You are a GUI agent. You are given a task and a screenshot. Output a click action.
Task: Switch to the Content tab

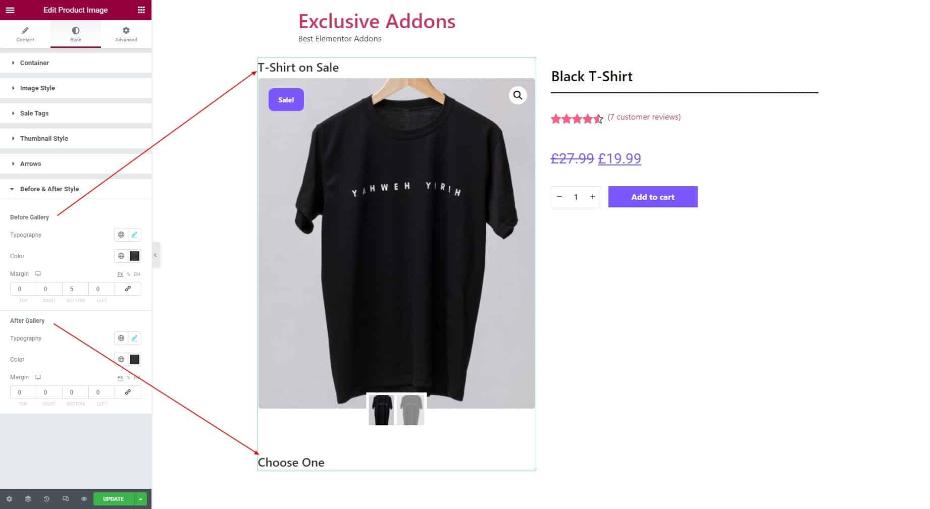[x=25, y=34]
